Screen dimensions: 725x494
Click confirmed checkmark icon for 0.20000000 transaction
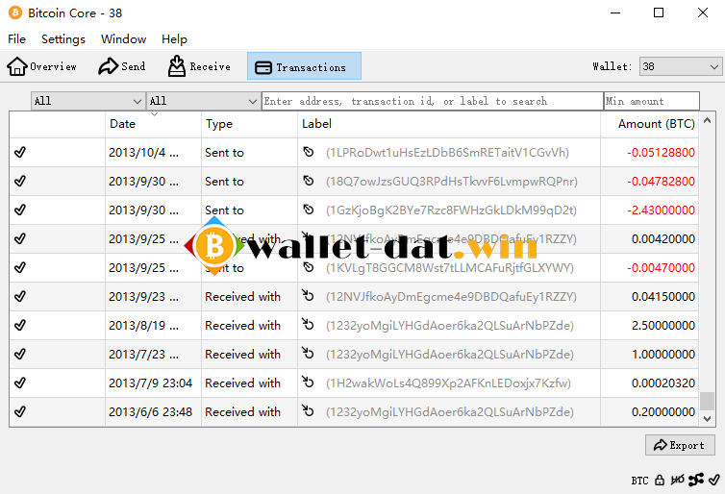(20, 411)
